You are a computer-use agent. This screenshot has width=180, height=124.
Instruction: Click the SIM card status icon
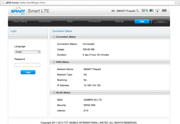(151, 11)
